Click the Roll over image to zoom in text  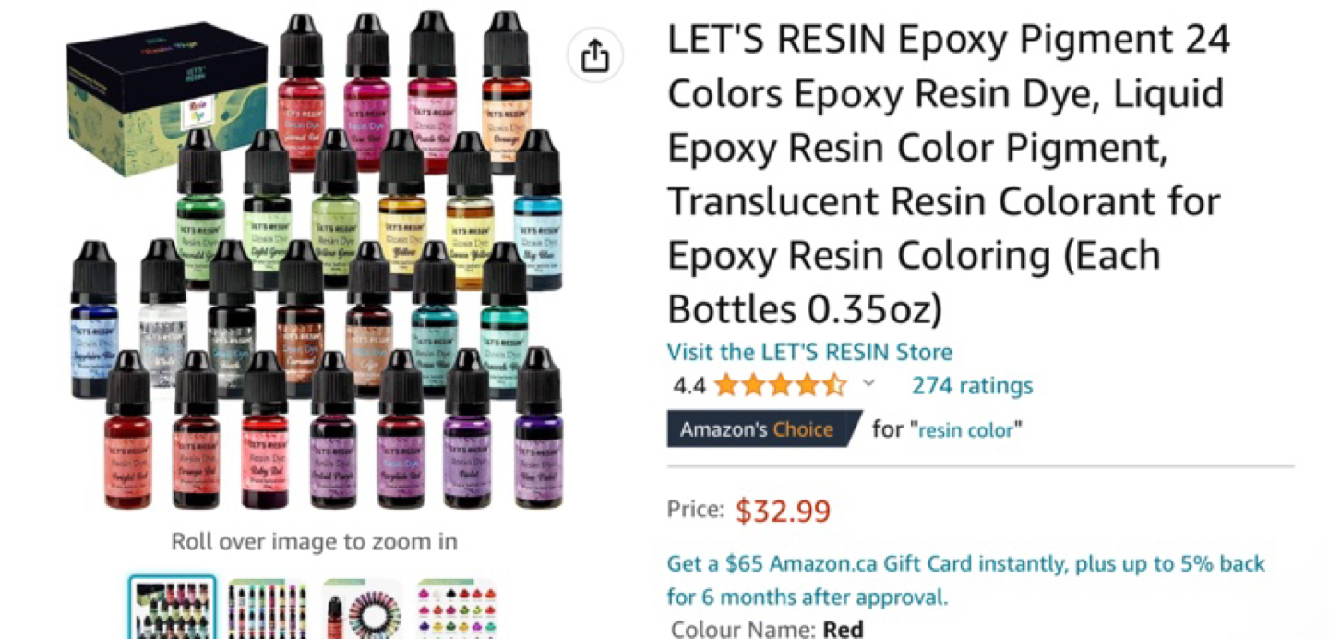click(314, 542)
